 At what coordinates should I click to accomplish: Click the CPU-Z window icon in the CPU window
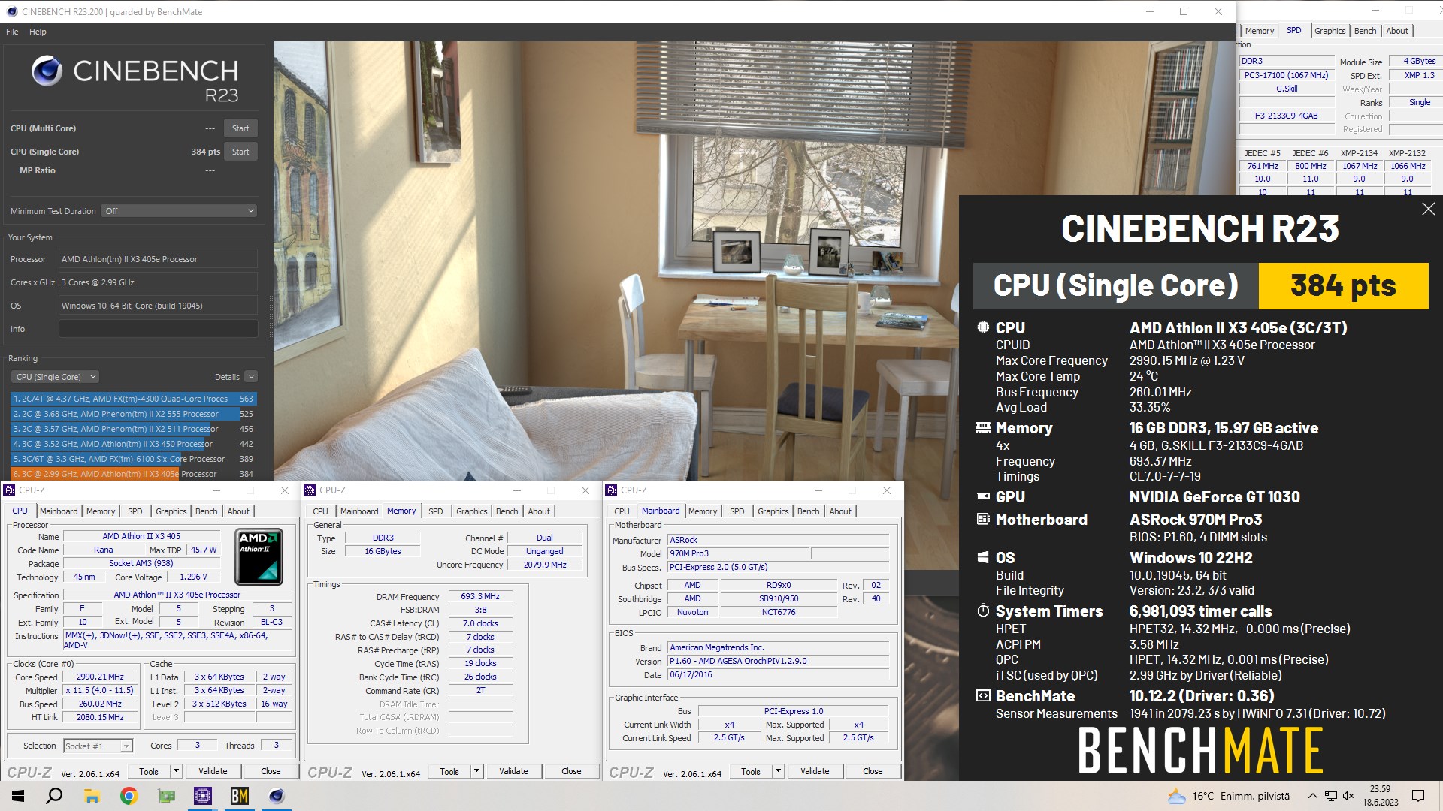point(9,490)
